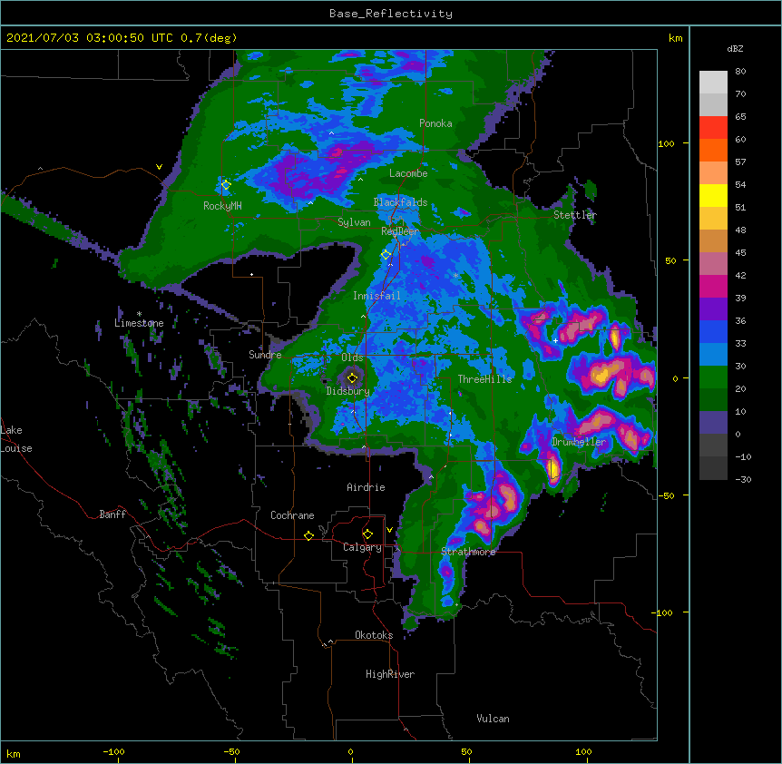The image size is (782, 764).
Task: Click the Stettler label
Action: point(575,215)
